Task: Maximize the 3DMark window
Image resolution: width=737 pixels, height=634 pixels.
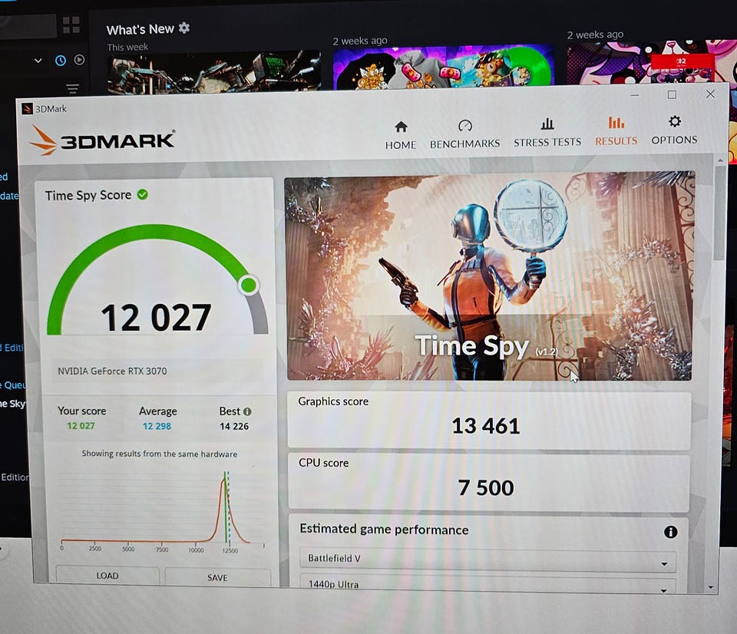Action: (x=672, y=94)
